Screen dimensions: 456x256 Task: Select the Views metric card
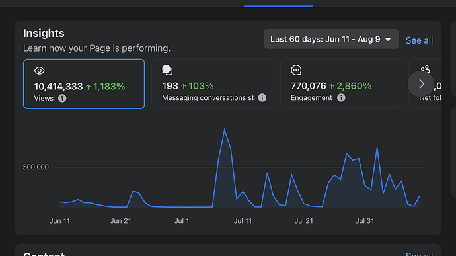click(x=84, y=84)
